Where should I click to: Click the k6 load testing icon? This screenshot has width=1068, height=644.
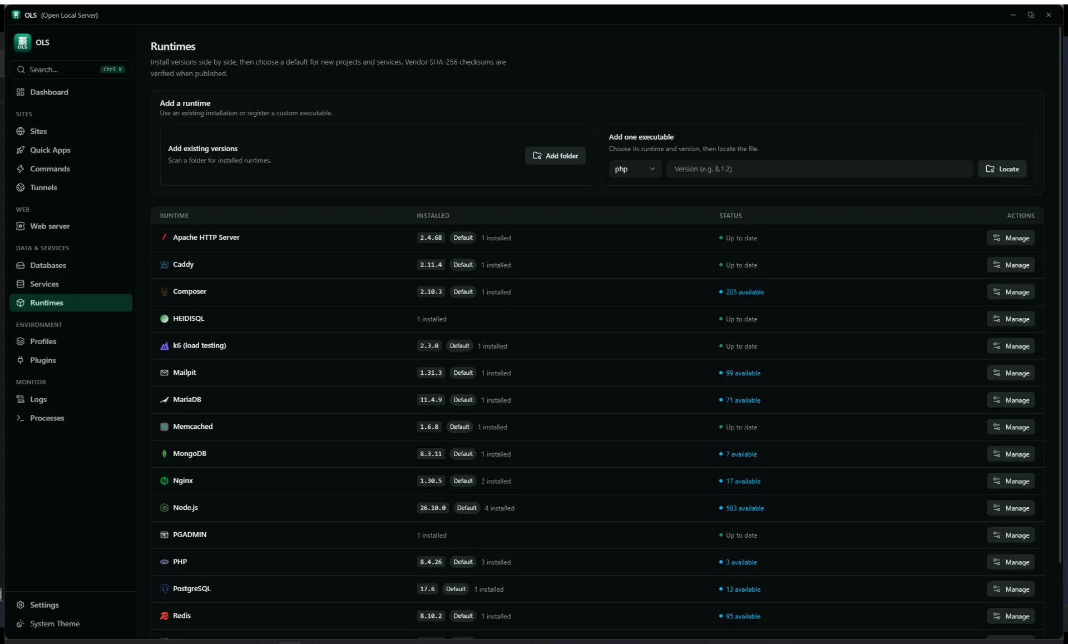point(164,346)
